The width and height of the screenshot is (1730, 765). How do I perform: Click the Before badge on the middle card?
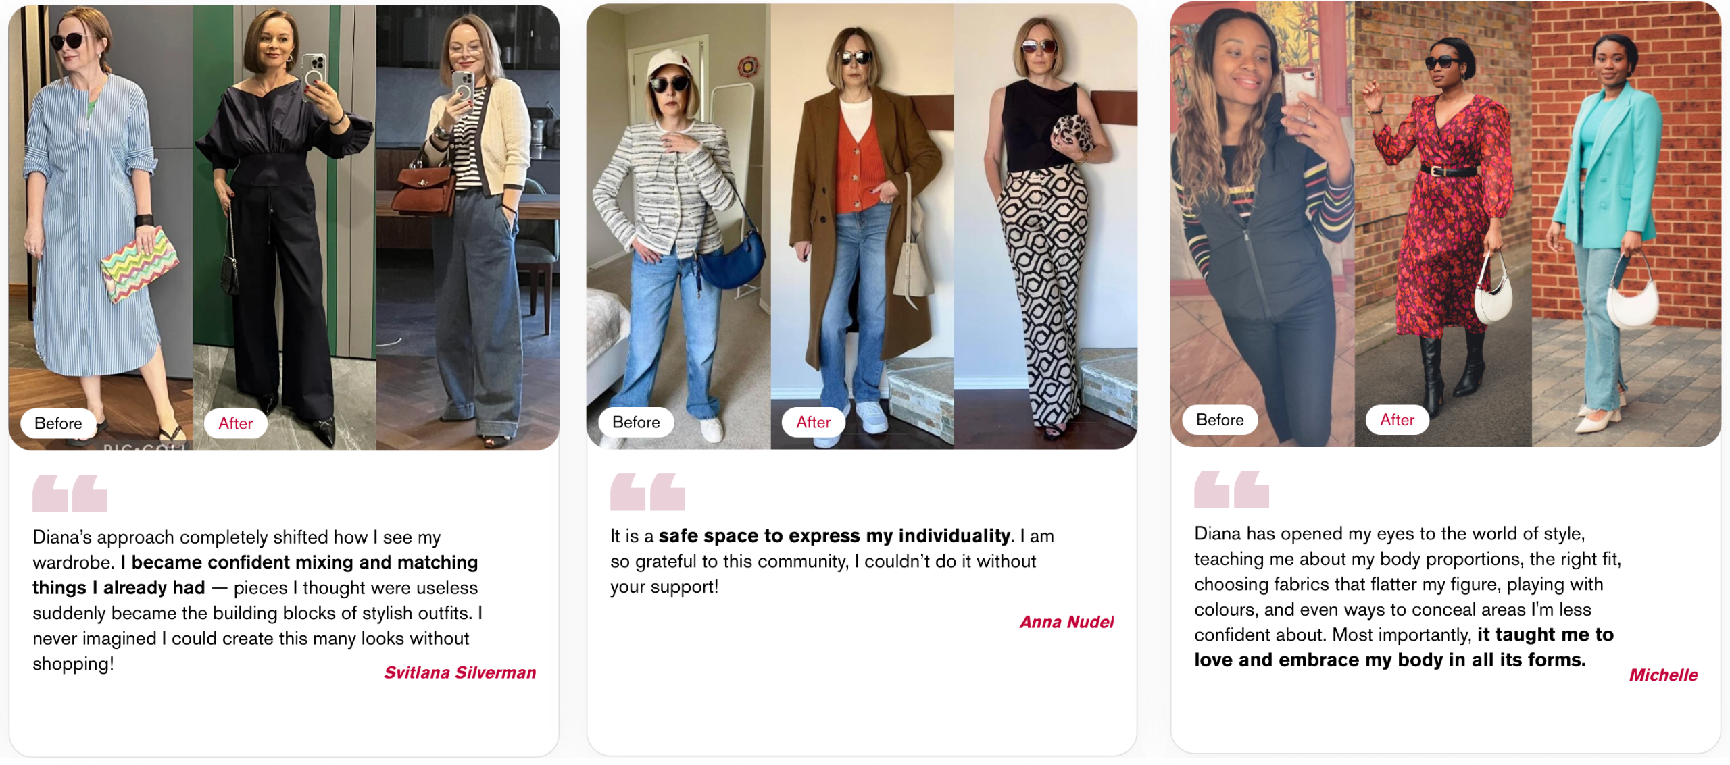[x=636, y=422]
